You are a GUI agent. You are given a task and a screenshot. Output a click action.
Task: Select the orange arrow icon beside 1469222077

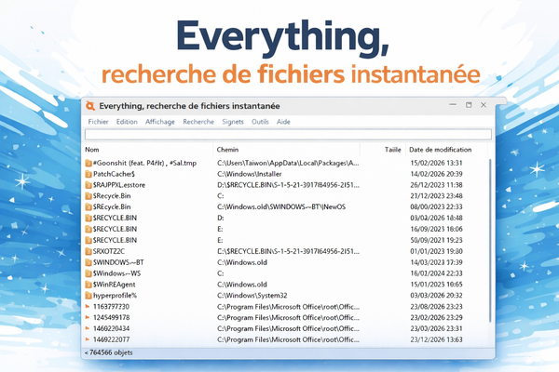pyautogui.click(x=88, y=339)
